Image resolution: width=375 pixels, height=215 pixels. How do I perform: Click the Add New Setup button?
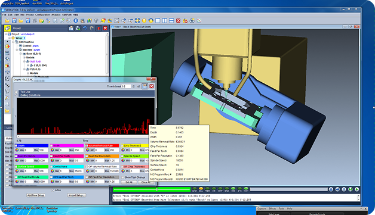point(36,195)
